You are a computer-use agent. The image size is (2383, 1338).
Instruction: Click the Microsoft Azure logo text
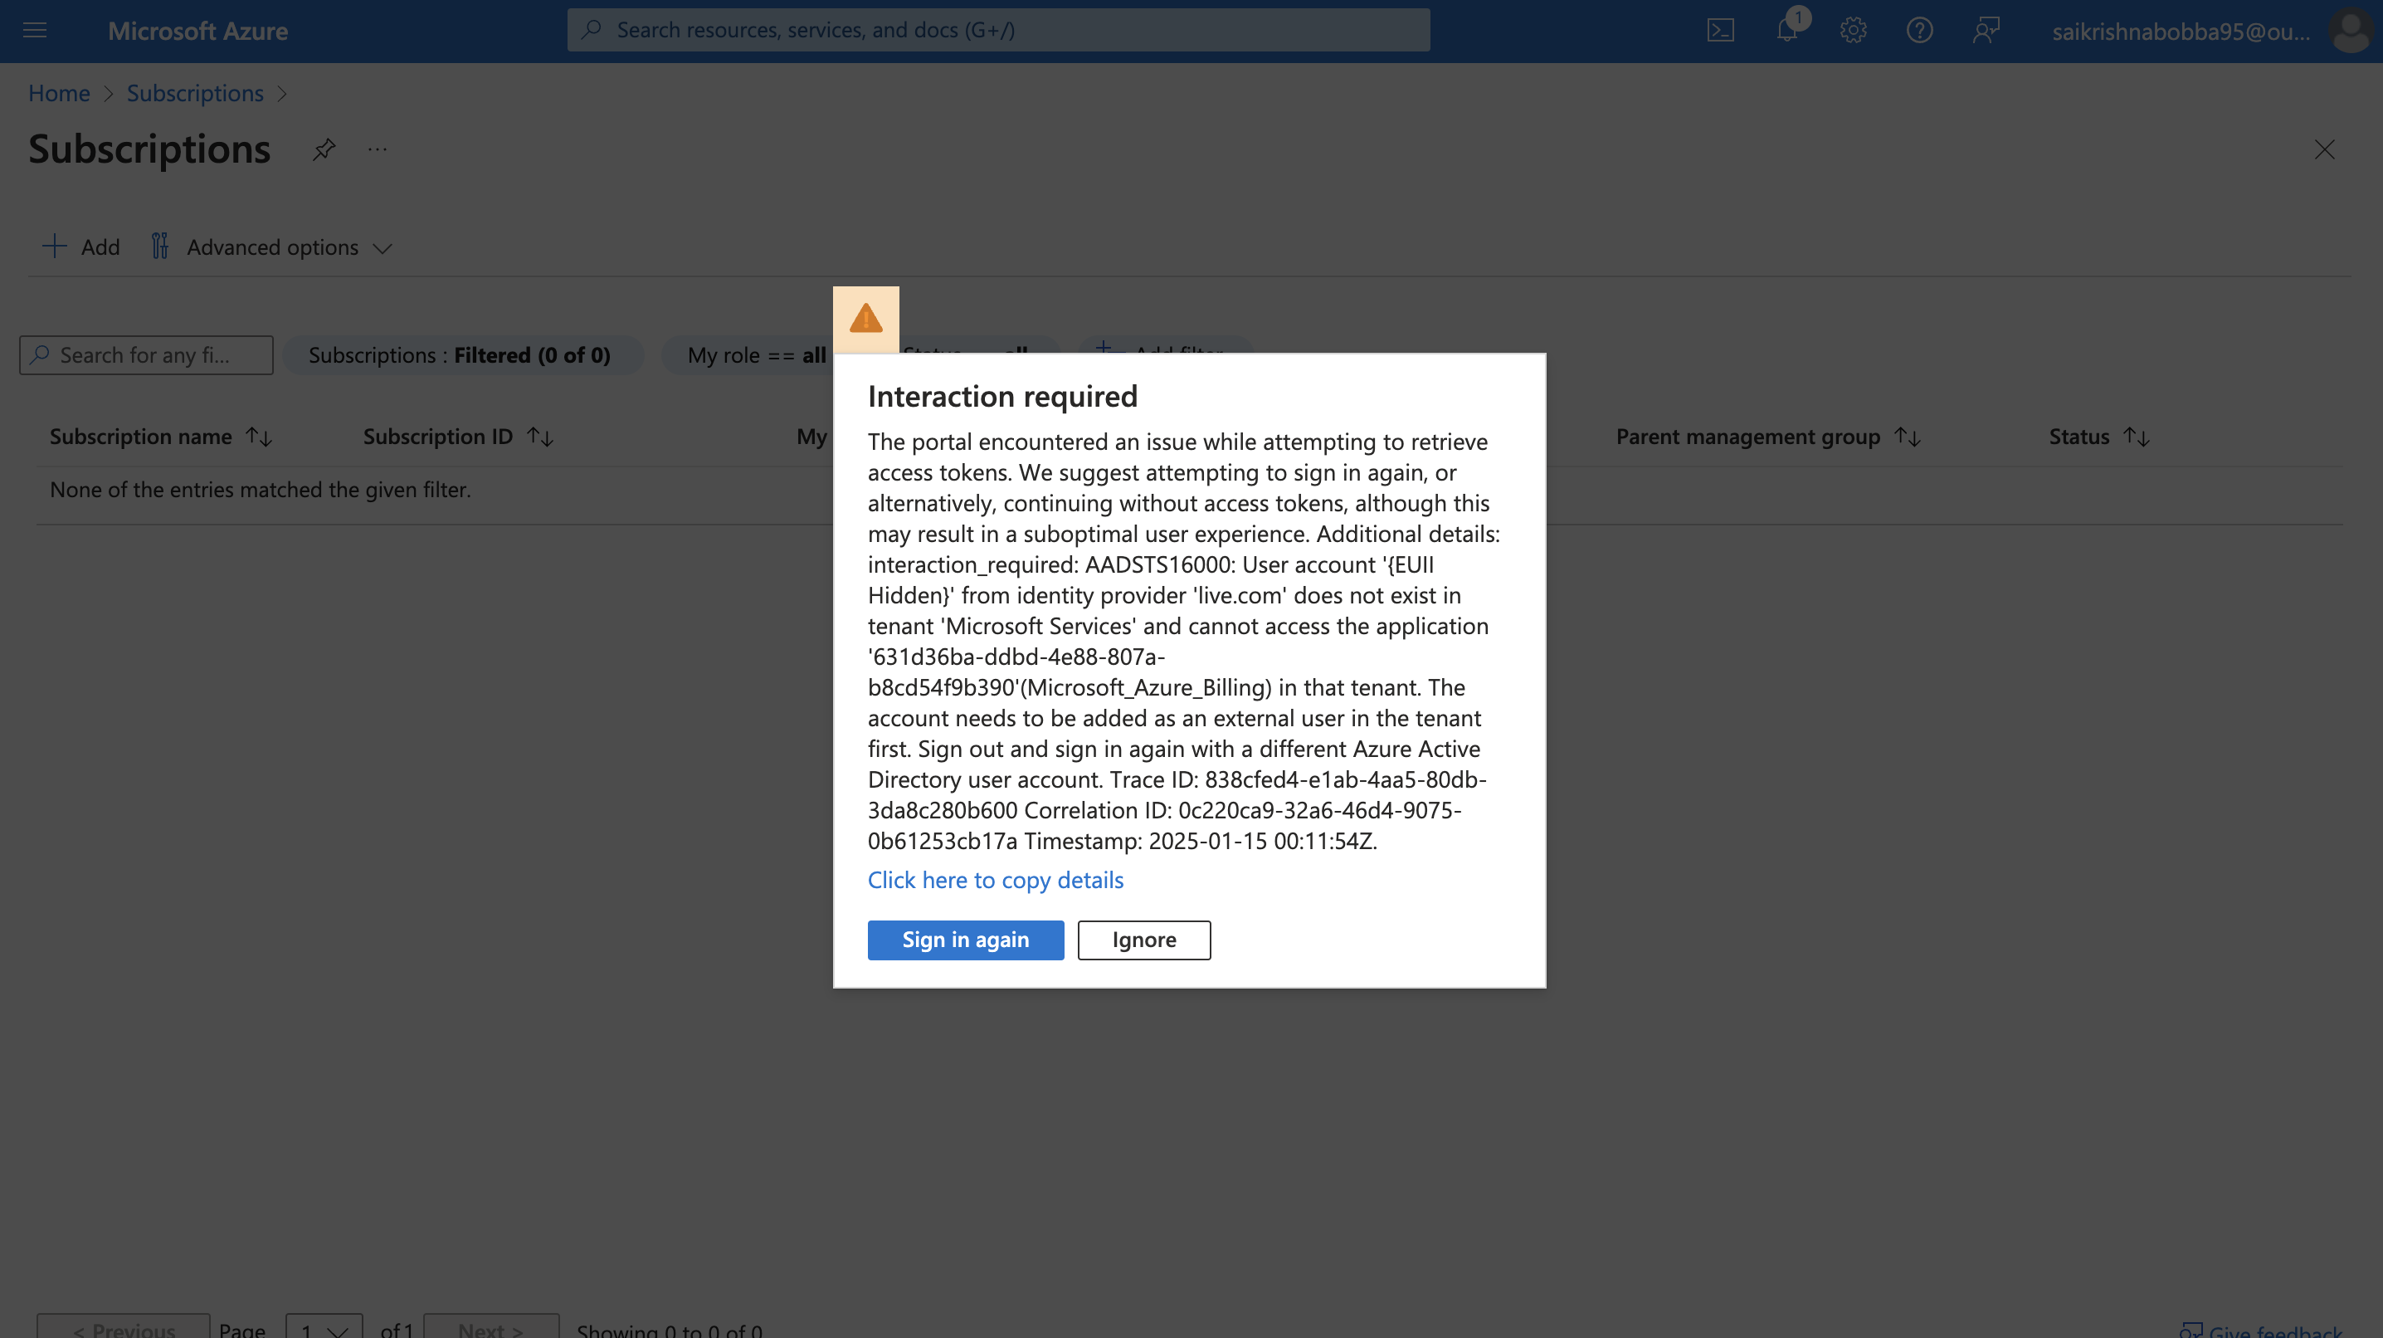198,31
